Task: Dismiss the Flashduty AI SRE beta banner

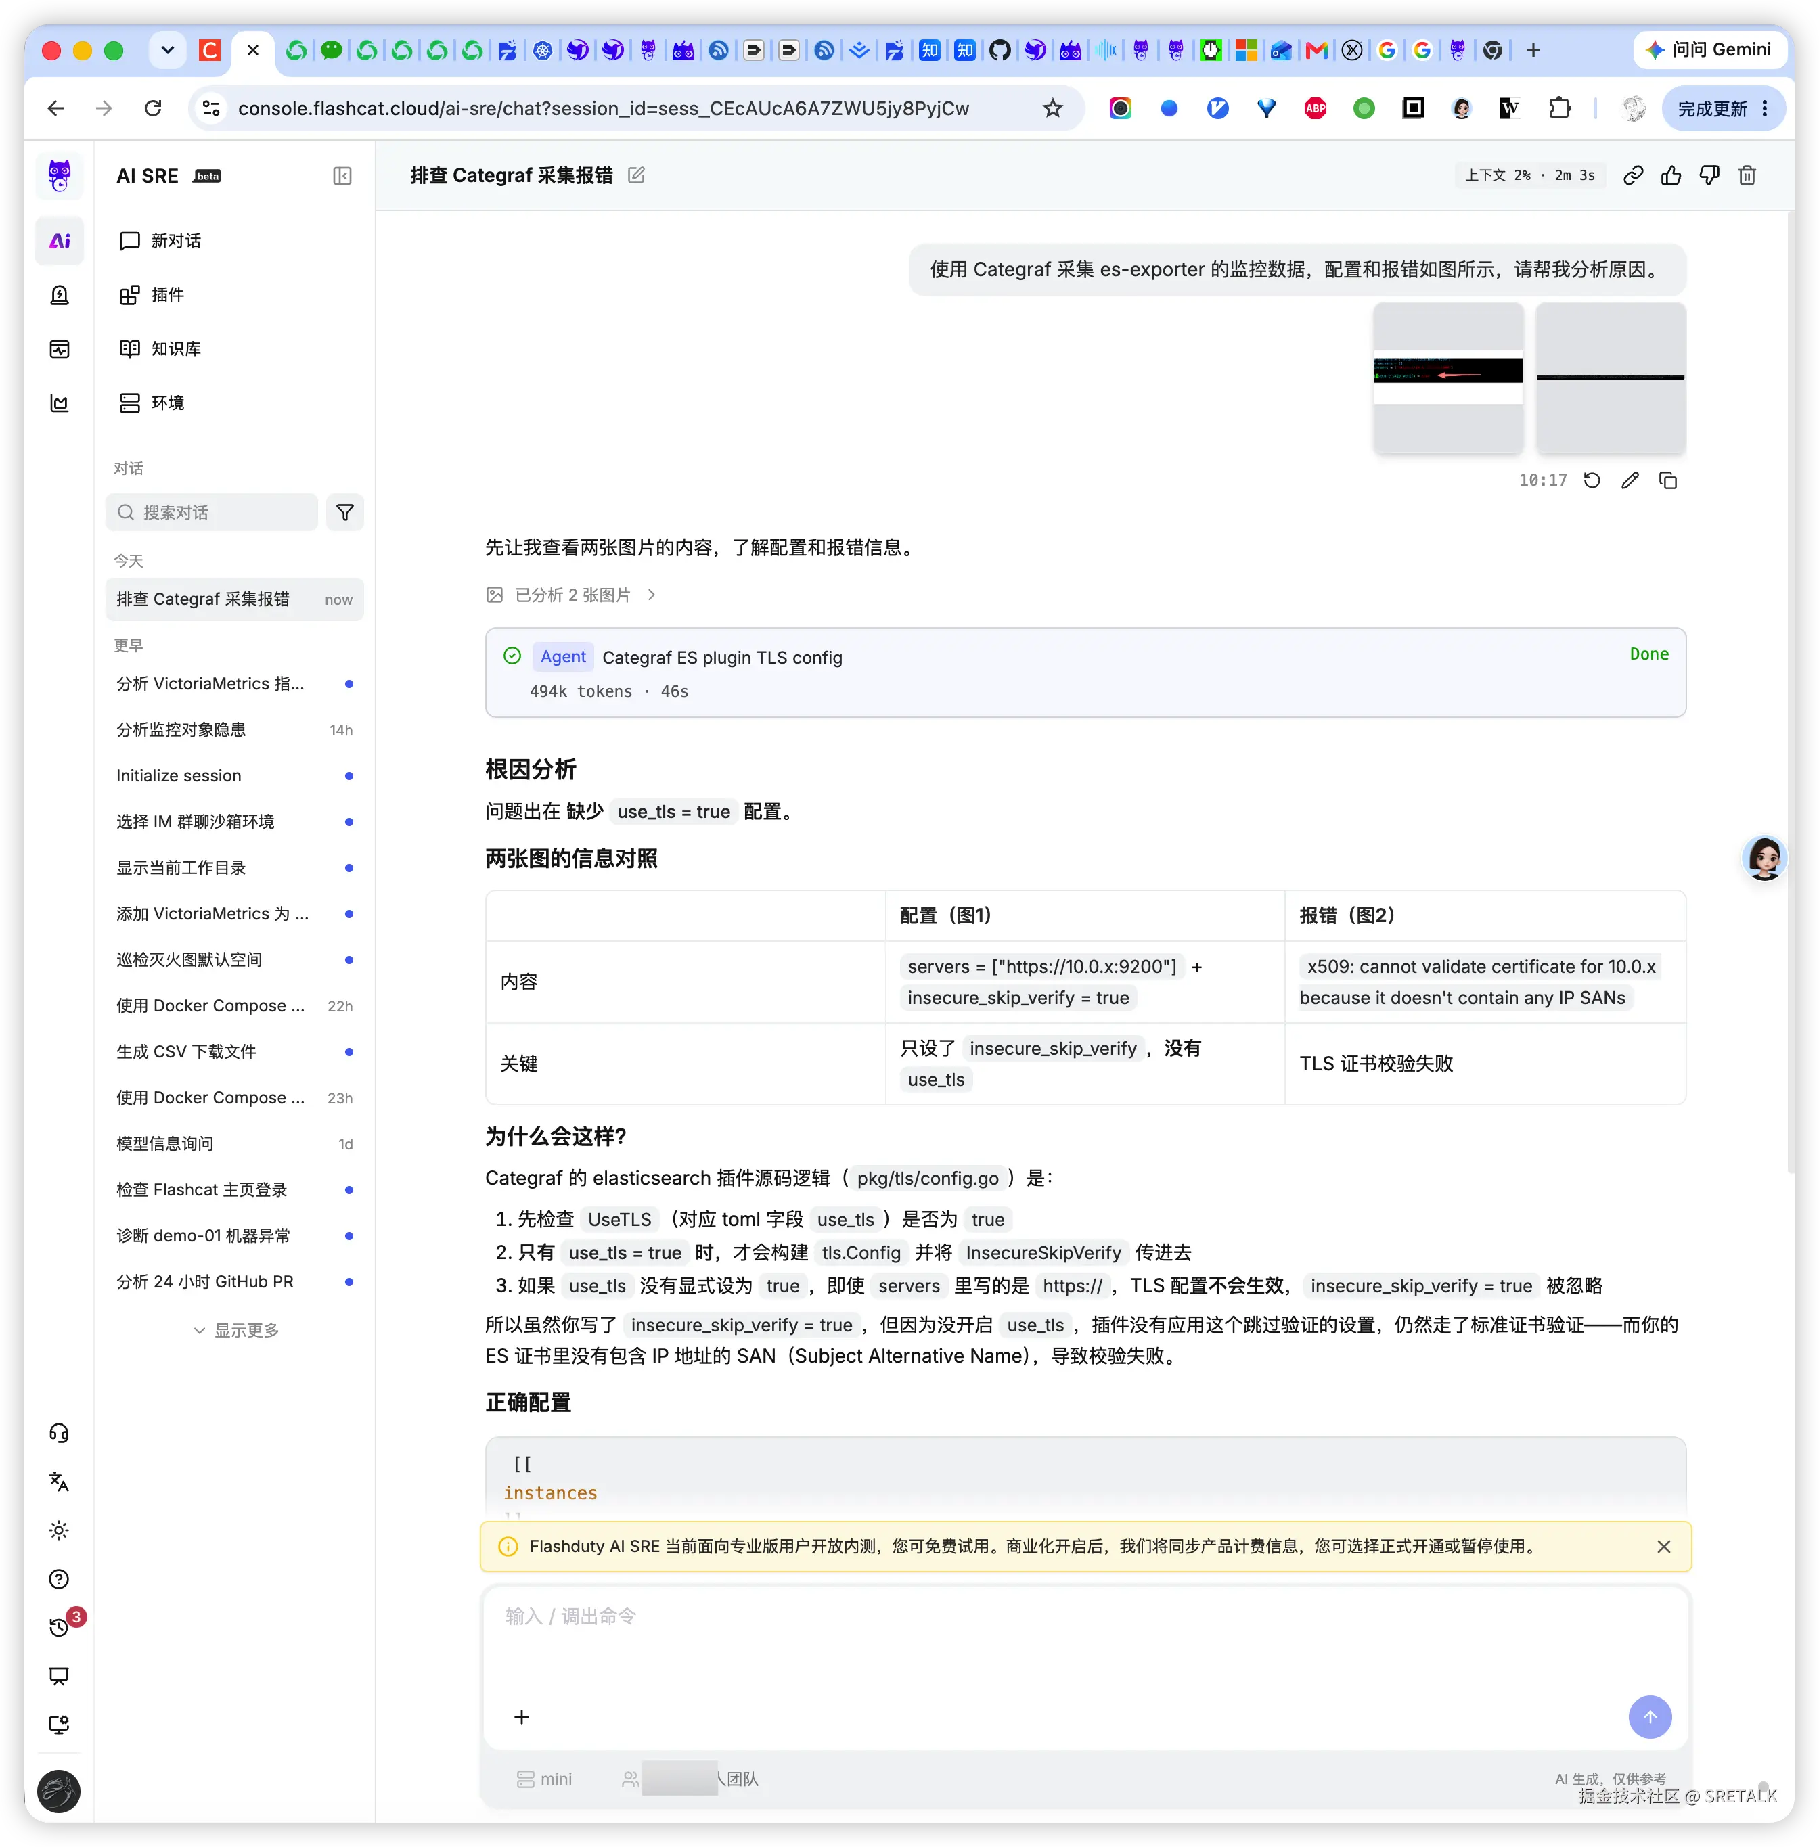Action: (1663, 1546)
